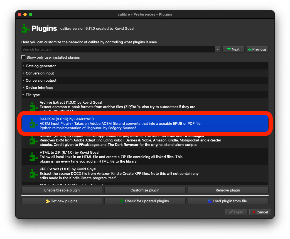The width and height of the screenshot is (290, 239).
Task: Run Check for updated plugins
Action: click(x=145, y=201)
